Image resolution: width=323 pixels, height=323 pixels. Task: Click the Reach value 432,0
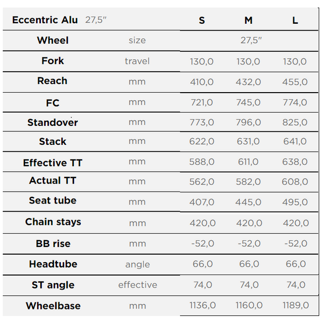248,82
